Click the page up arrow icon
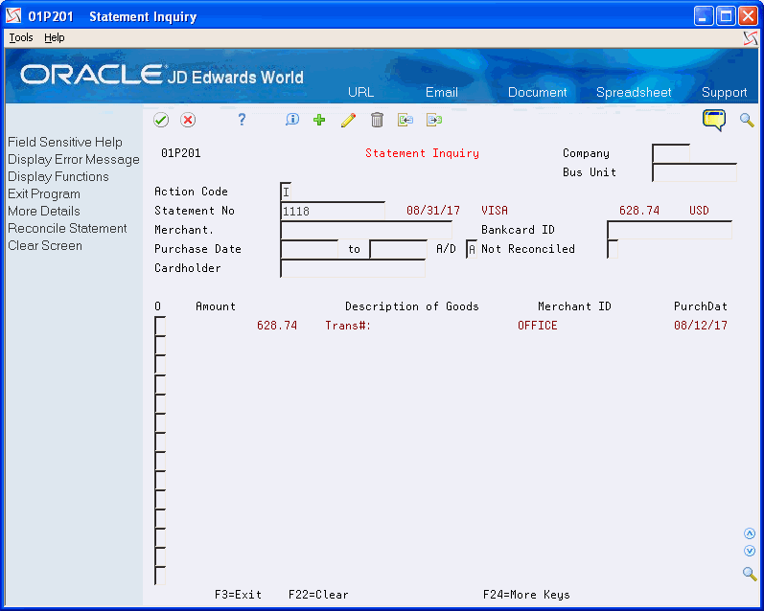The image size is (764, 611). coord(750,533)
